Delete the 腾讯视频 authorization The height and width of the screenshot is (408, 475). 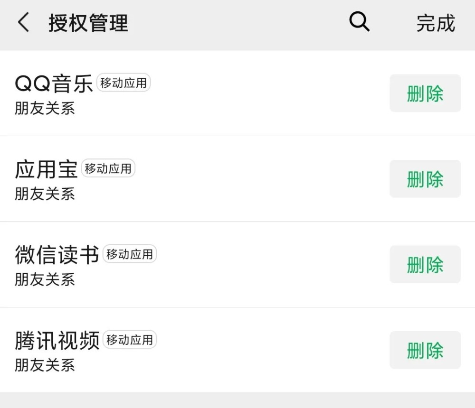tap(425, 350)
